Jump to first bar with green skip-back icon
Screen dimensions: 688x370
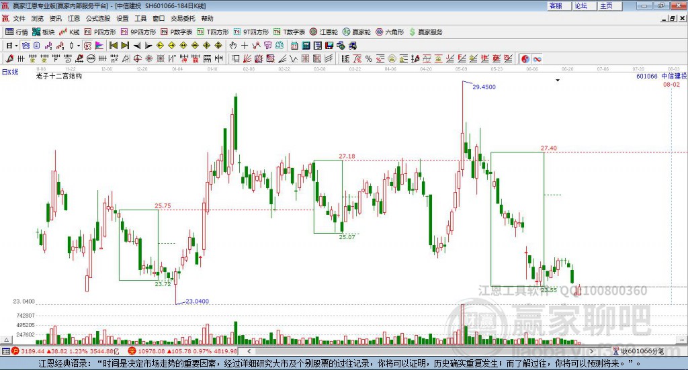pos(113,46)
